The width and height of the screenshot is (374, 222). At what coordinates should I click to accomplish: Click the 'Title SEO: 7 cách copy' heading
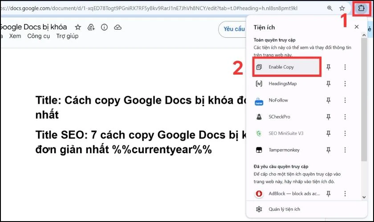point(141,142)
